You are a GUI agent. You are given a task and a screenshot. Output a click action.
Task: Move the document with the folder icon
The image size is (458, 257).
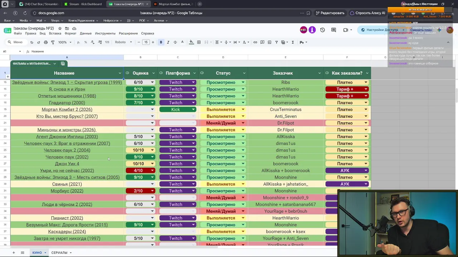[x=67, y=29]
